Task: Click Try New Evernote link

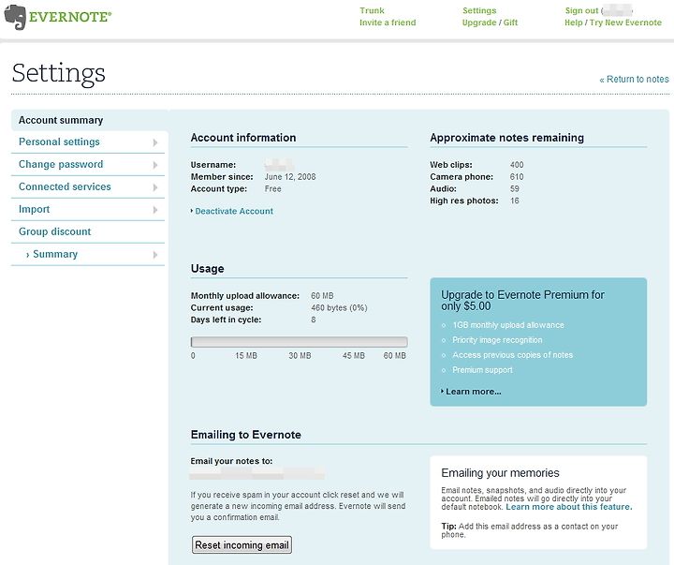Action: 625,22
